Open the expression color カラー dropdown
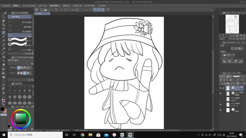The image size is (246, 138). pyautogui.click(x=228, y=55)
